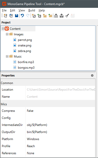Open the Properties panel gear settings
The height and width of the screenshot is (158, 98).
92,75
